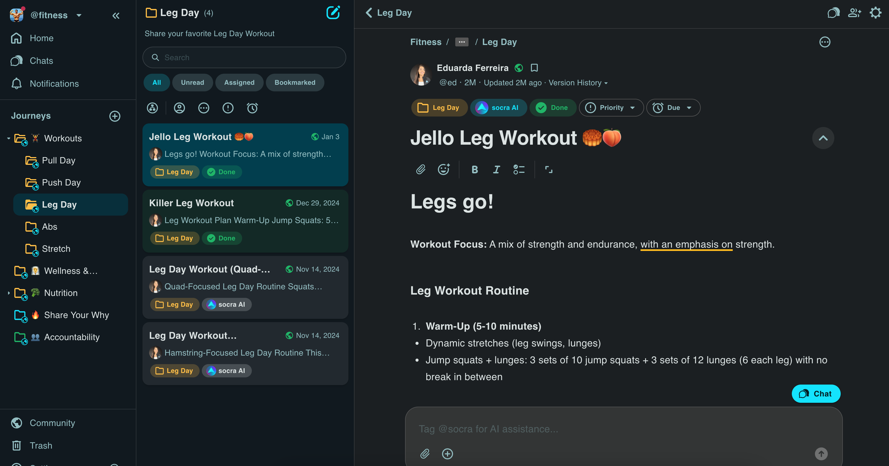889x466 pixels.
Task: Toggle bookmark on Eduarda Ferreira's post
Action: (534, 68)
